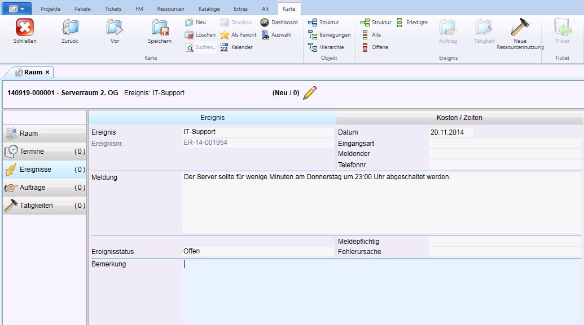Click the empty Eingangsart field
This screenshot has height=325, width=584.
504,143
